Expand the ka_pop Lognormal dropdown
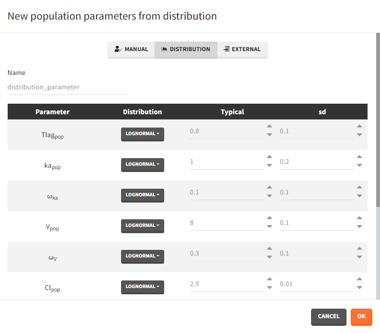Screen dimensions: 380x333 tap(142, 164)
